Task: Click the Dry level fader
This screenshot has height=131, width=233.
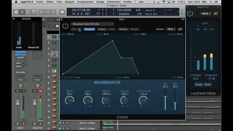Action: 165,96
